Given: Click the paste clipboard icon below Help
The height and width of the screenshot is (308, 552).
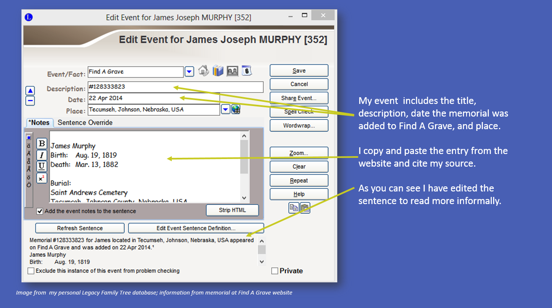Looking at the screenshot, I should pos(305,208).
